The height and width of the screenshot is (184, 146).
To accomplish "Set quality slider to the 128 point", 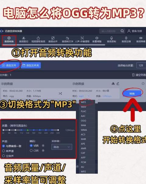I will pyautogui.click(x=28, y=130).
